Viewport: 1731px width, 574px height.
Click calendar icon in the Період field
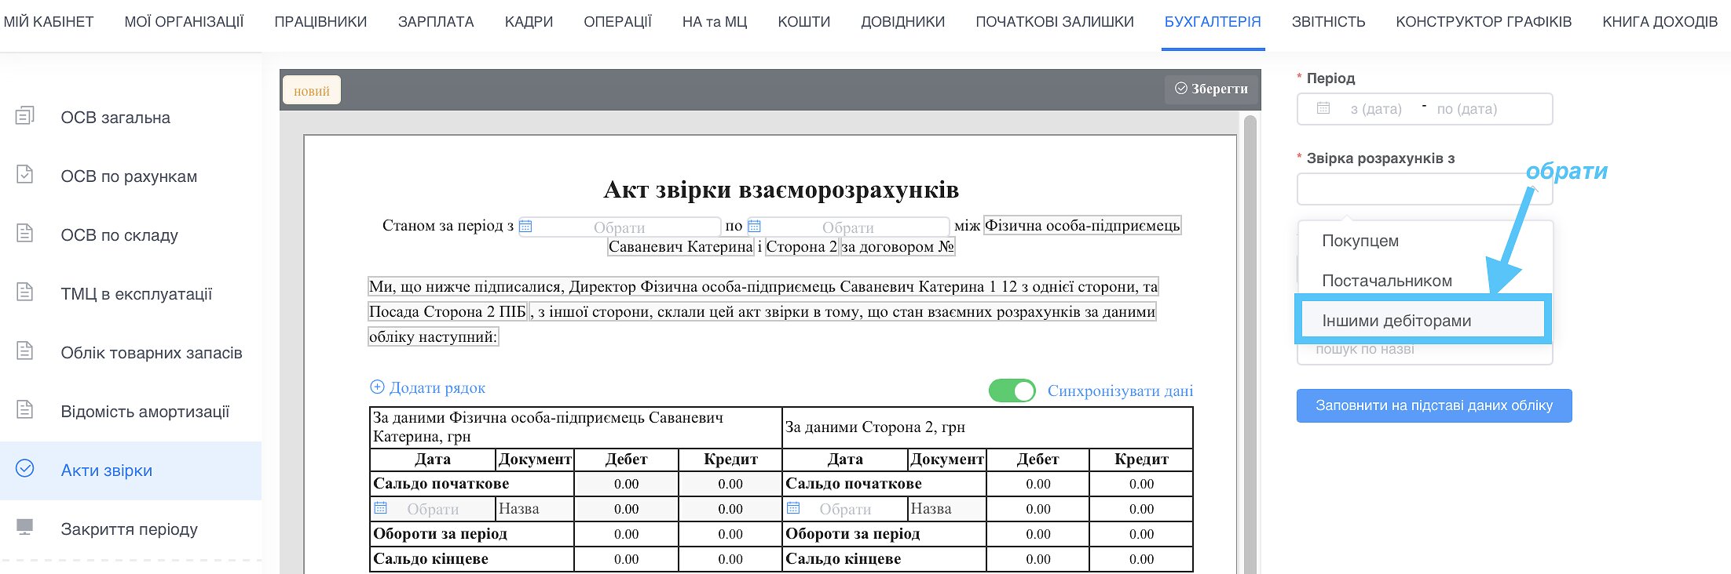(x=1323, y=109)
